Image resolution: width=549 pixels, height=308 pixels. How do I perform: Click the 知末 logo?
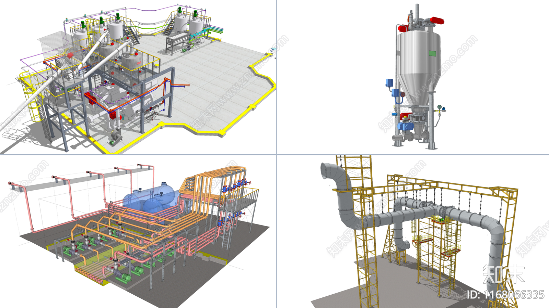[504, 274]
